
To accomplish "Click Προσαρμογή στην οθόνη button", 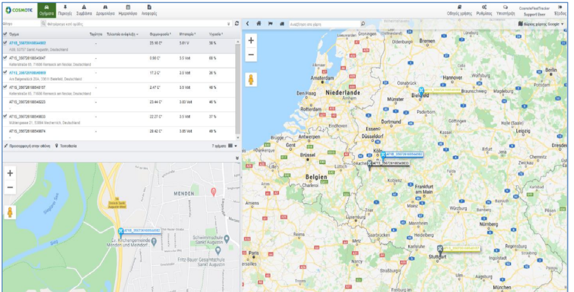I will tap(27, 146).
